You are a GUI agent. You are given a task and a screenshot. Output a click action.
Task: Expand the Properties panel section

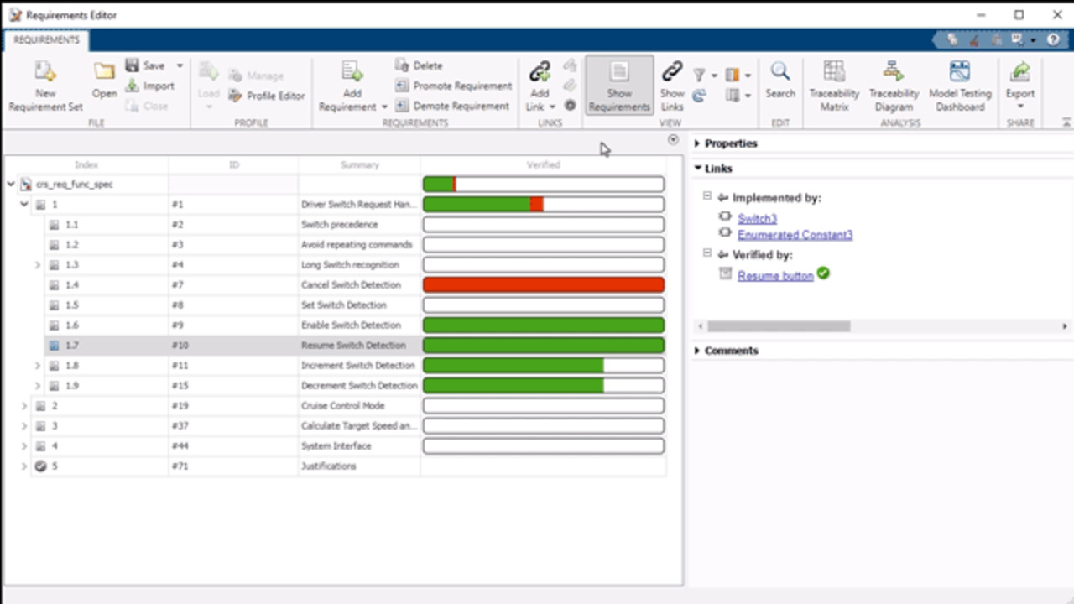coord(697,143)
